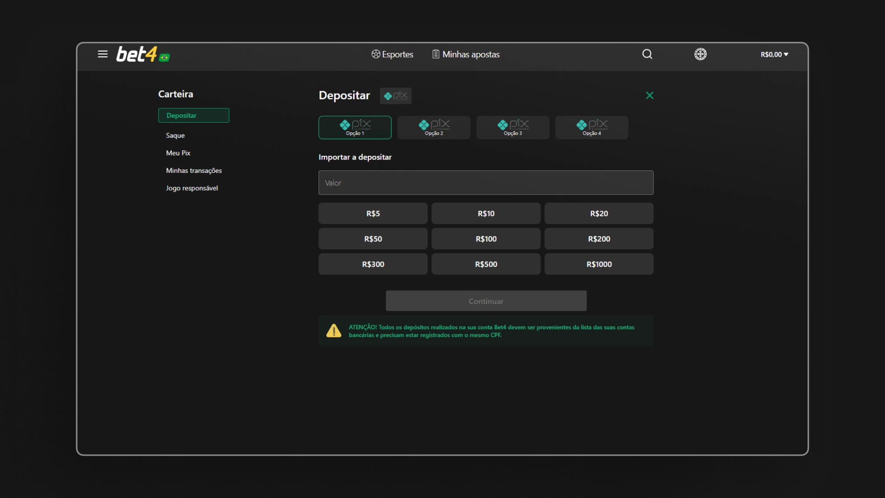Open the hamburger navigation menu

[x=102, y=54]
